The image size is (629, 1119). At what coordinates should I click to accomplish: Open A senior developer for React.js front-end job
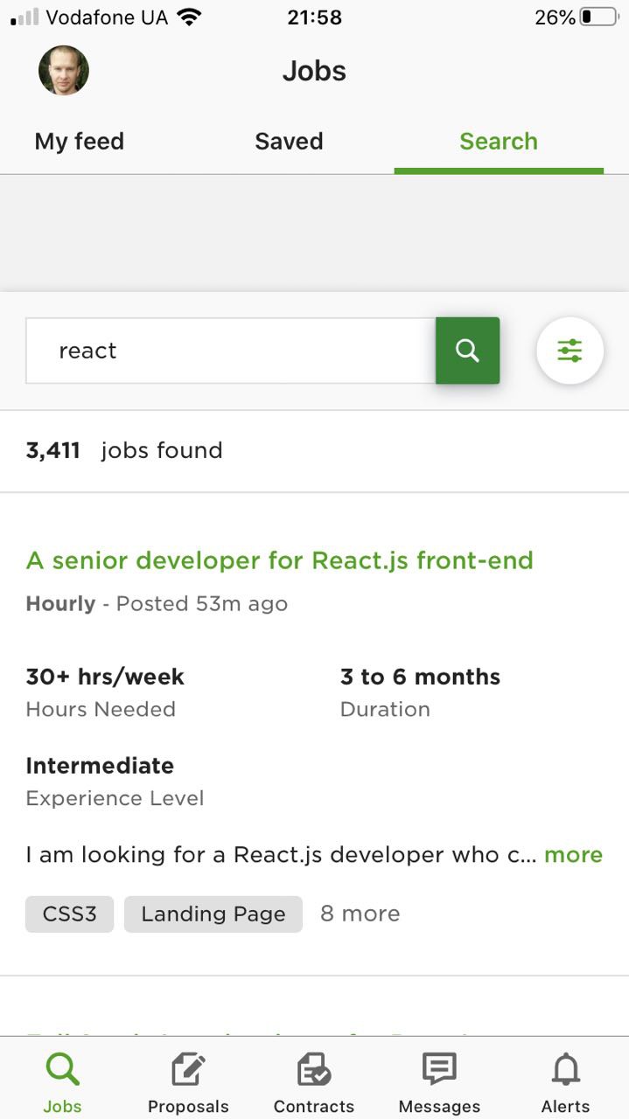point(280,560)
